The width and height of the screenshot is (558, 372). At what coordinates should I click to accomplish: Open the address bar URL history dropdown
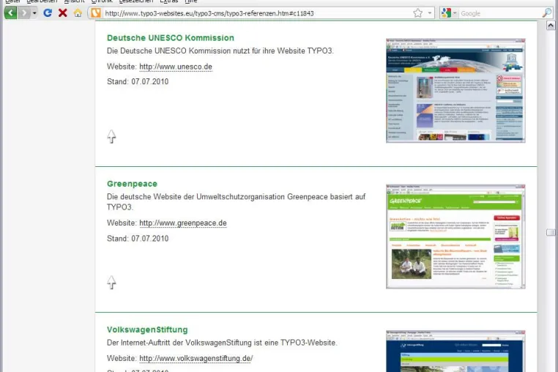click(430, 13)
